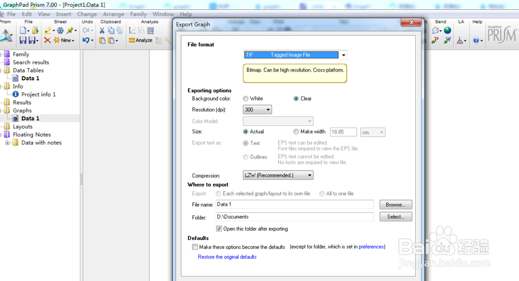519x281 pixels.
Task: Select All to one file radio button
Action: pyautogui.click(x=322, y=194)
